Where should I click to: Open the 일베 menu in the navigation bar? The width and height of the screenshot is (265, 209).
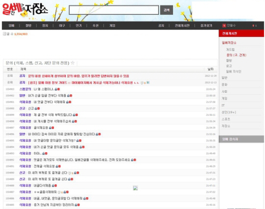pos(11,26)
